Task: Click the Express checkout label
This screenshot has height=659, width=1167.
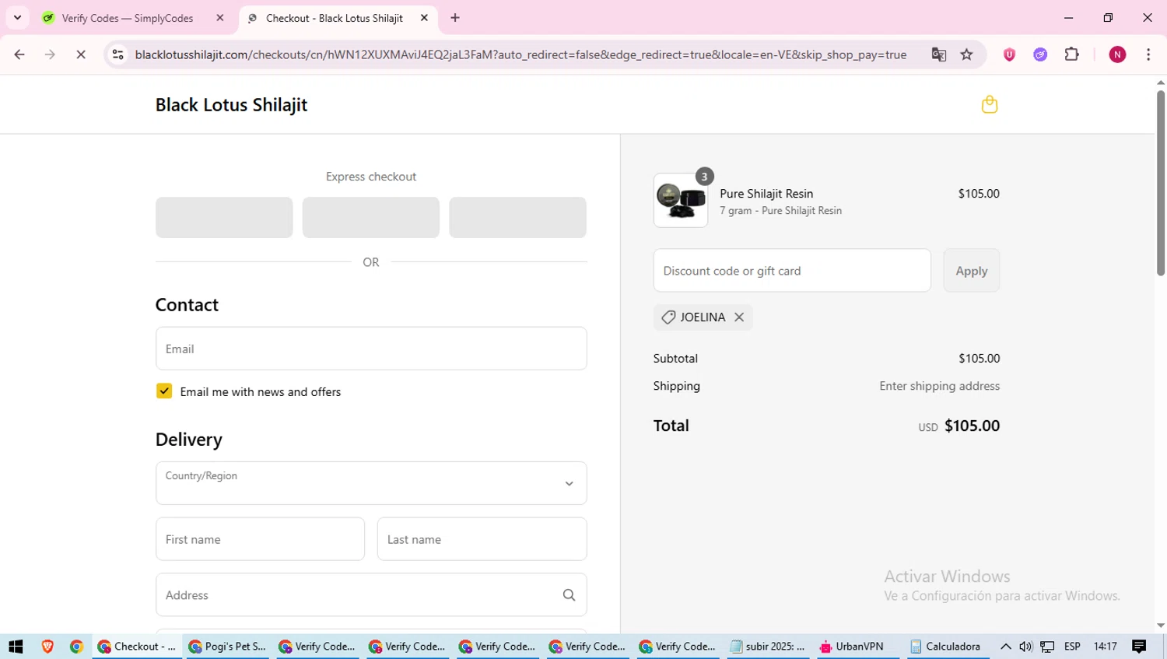Action: coord(371,177)
